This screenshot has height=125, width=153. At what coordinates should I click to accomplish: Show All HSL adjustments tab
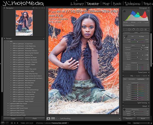click(147, 79)
